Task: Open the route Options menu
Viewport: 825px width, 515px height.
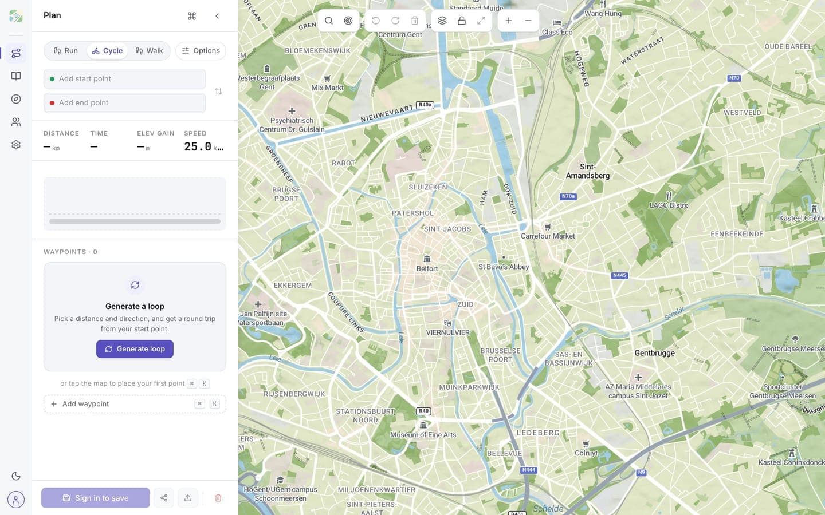Action: point(201,51)
